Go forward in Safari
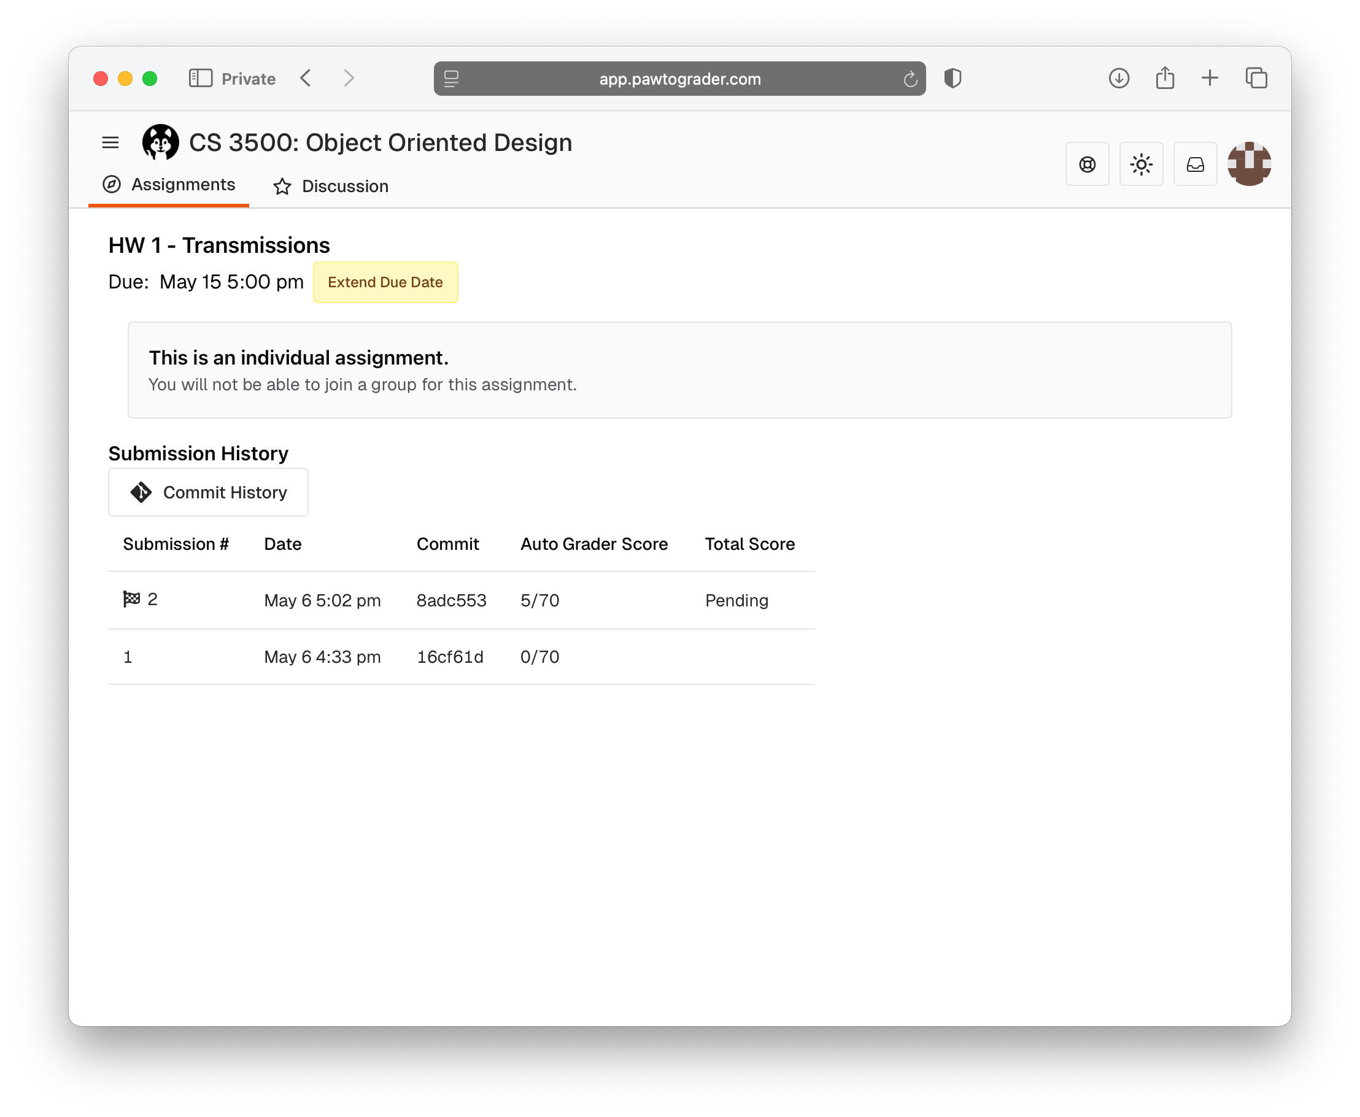 click(348, 79)
